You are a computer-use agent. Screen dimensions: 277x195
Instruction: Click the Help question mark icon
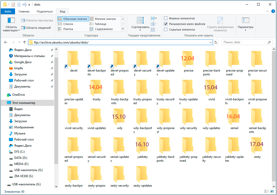273,11
